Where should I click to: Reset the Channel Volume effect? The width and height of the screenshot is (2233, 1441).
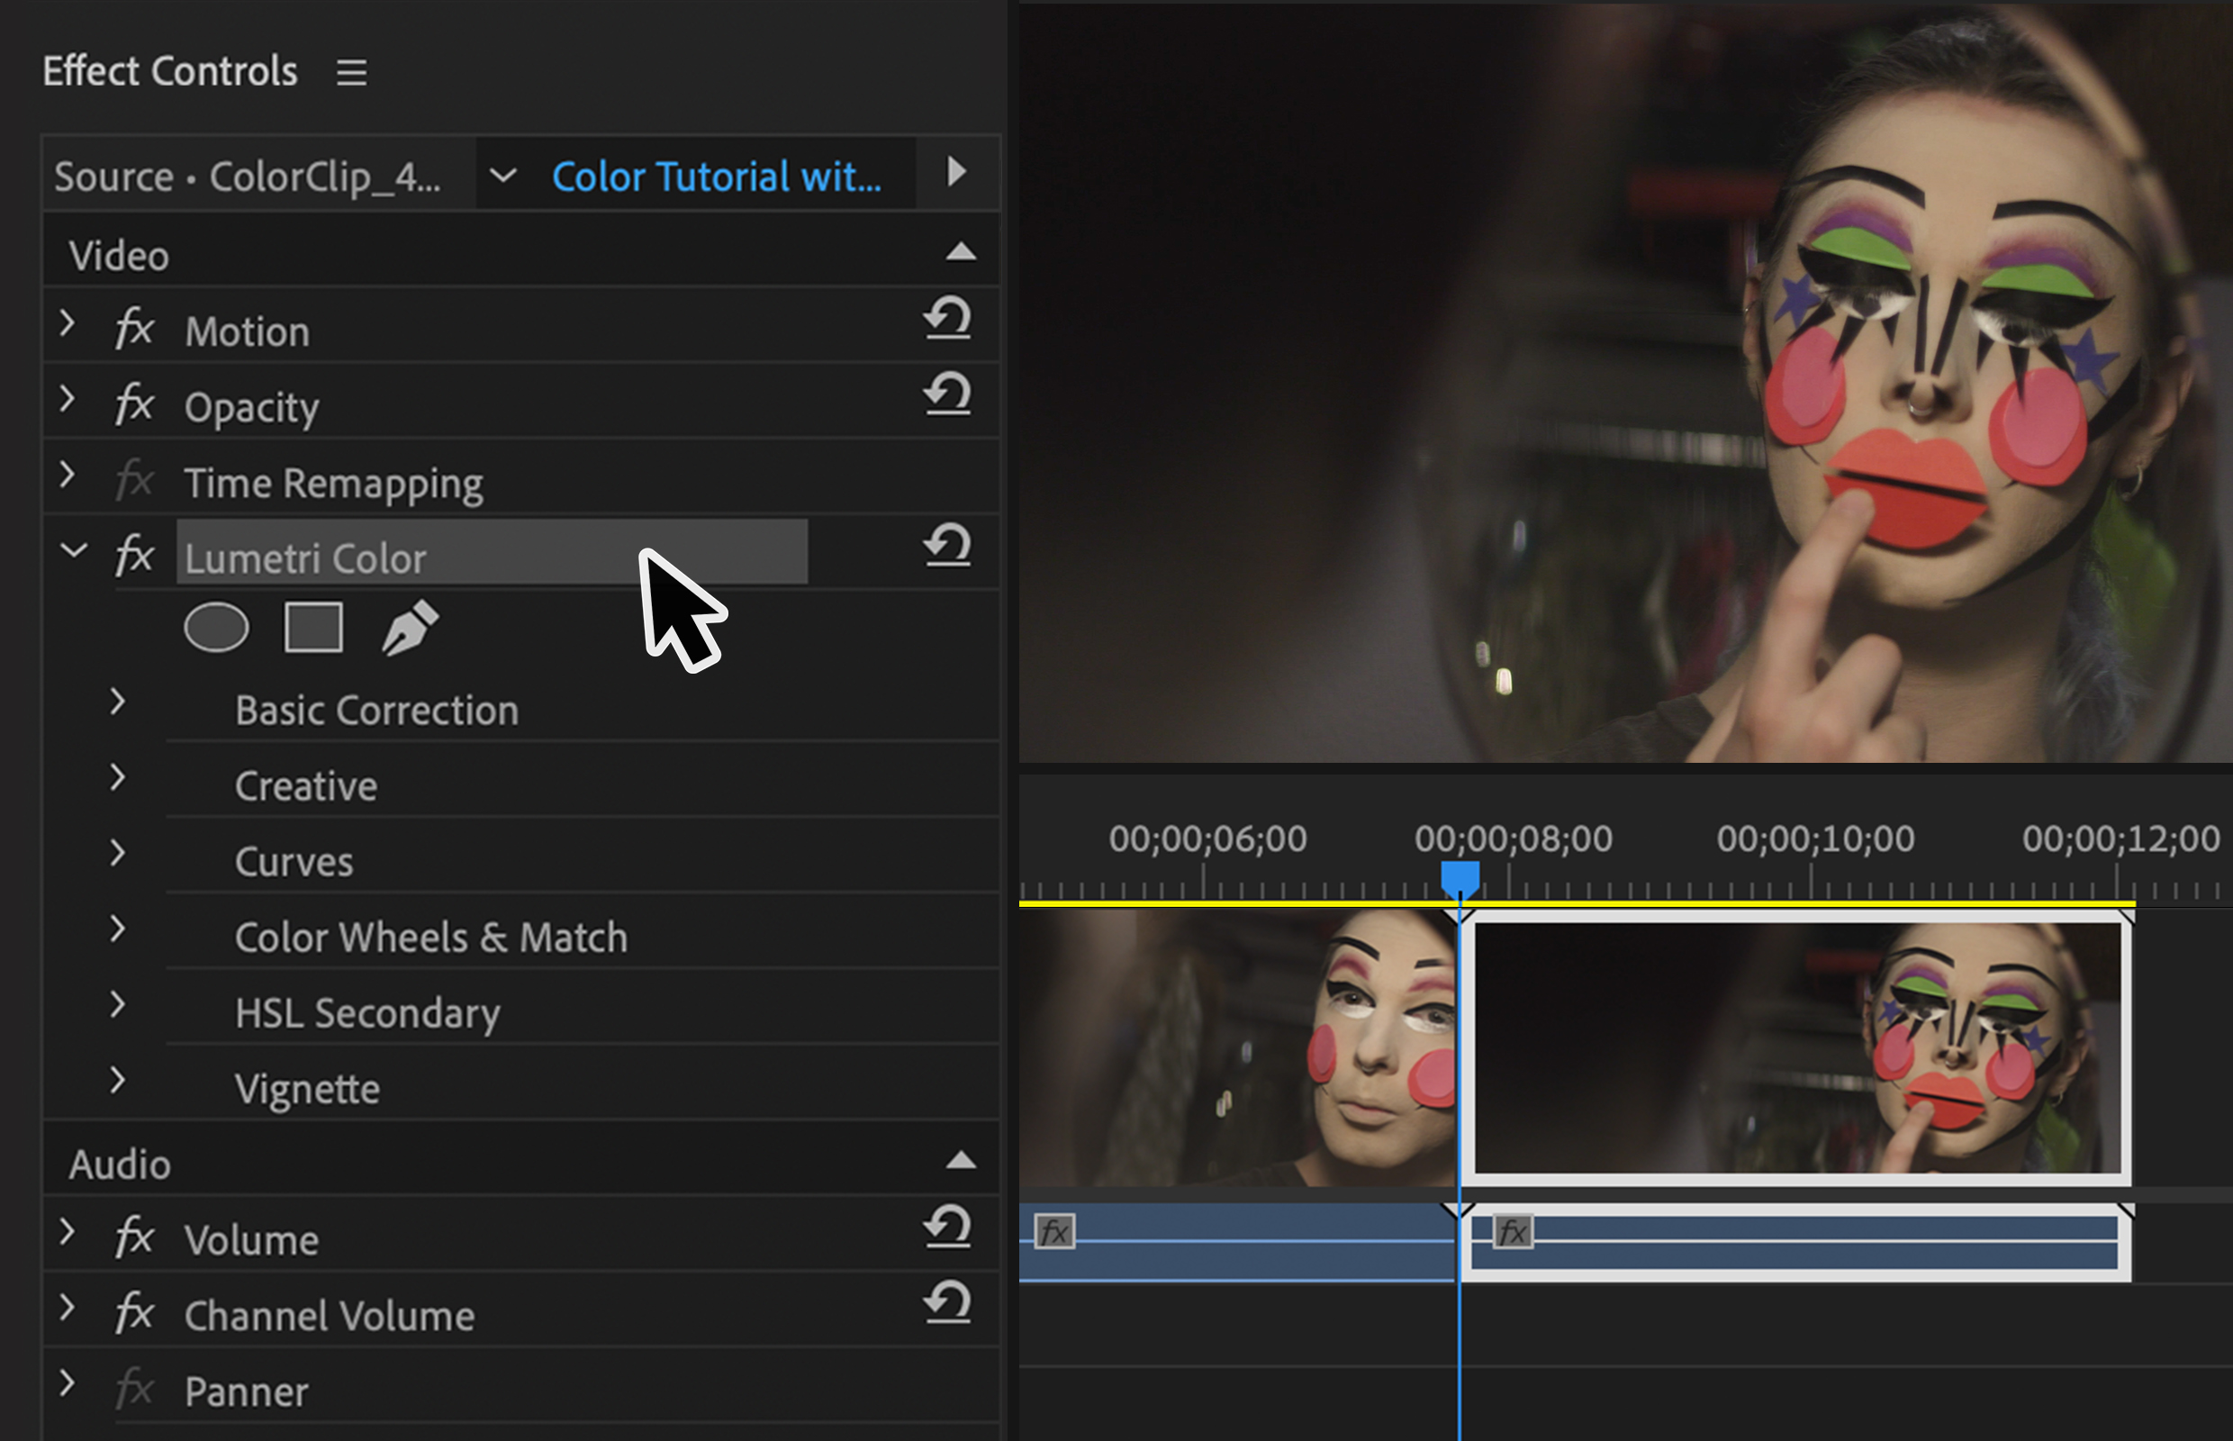click(x=947, y=1302)
